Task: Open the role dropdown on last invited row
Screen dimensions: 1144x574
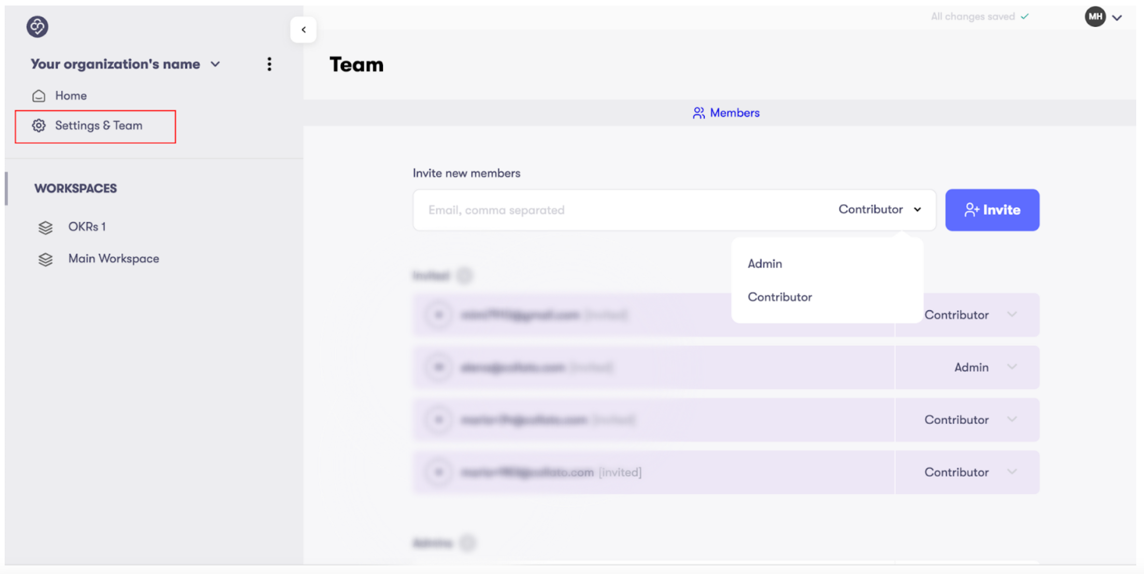Action: 1011,472
